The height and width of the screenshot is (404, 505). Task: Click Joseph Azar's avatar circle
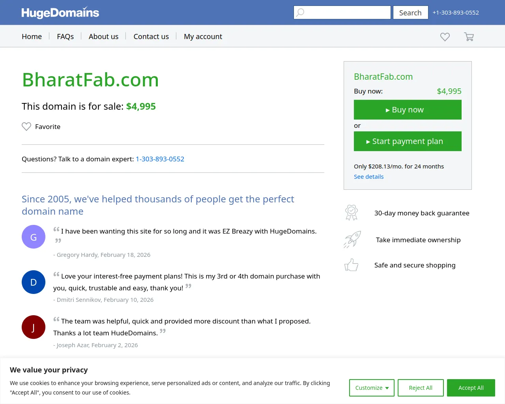[34, 327]
